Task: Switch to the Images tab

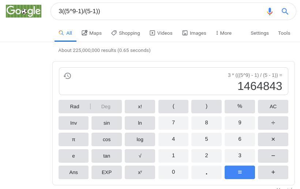Action: click(x=194, y=33)
